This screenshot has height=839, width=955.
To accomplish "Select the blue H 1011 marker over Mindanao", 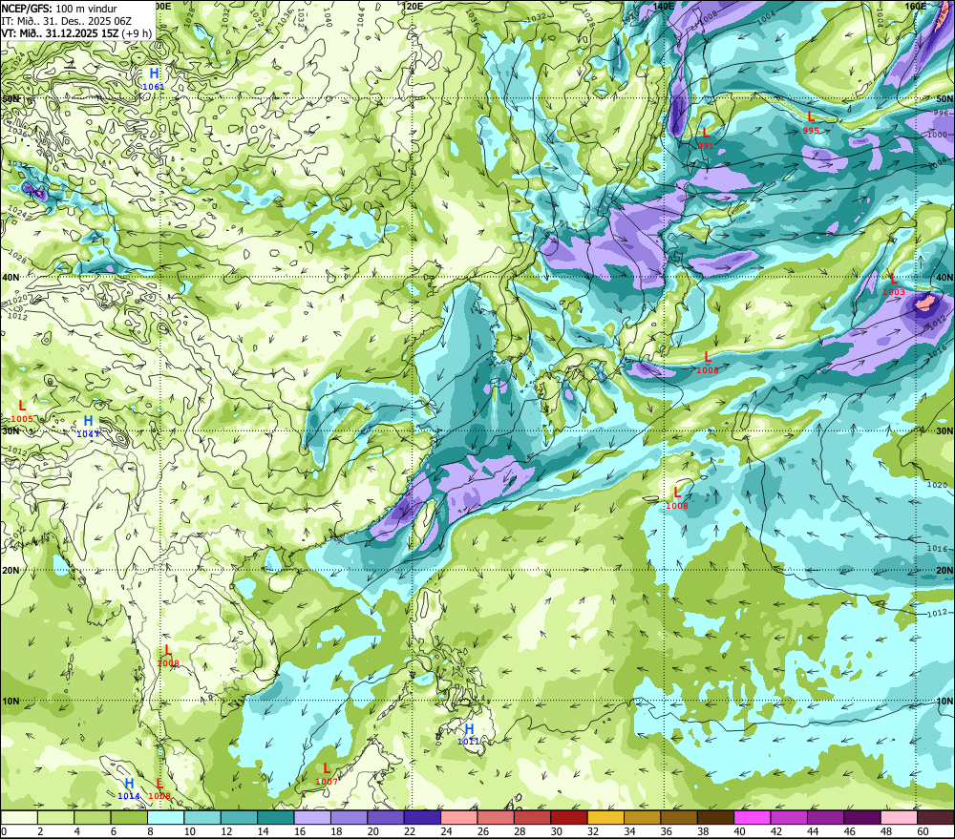I will point(468,734).
